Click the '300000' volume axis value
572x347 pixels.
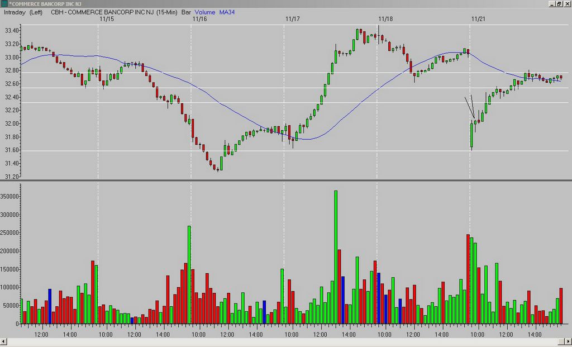[x=10, y=215]
